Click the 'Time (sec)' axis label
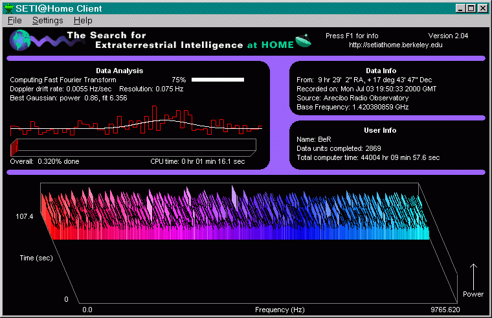 (36, 258)
